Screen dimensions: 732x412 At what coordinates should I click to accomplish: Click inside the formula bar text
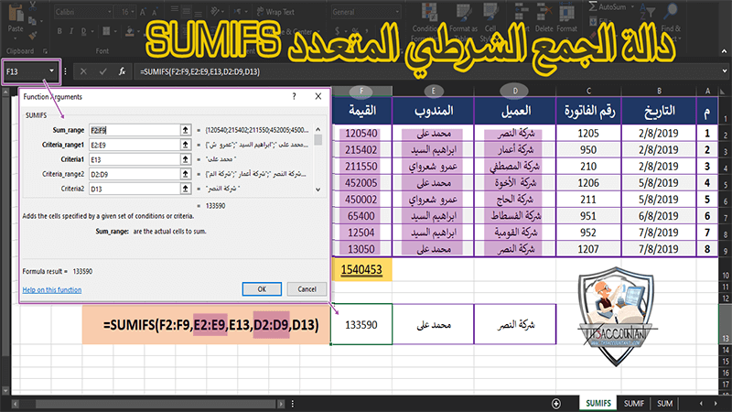click(199, 71)
